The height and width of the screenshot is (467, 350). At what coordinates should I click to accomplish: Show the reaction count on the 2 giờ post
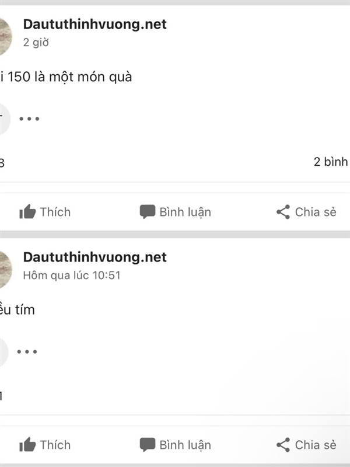(2, 163)
